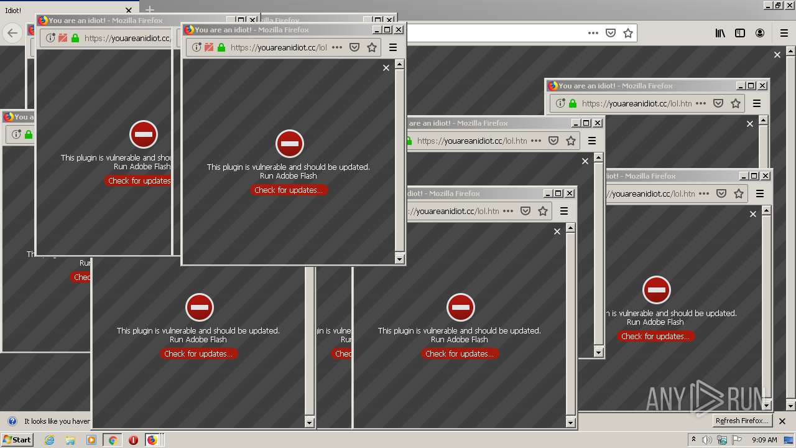Show hidden system tray icons

coord(694,440)
